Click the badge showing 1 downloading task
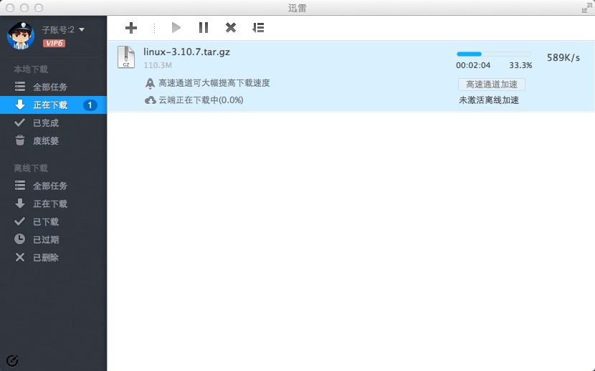This screenshot has width=595, height=371. [90, 105]
